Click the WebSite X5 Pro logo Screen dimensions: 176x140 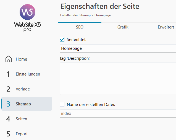coord(27,18)
